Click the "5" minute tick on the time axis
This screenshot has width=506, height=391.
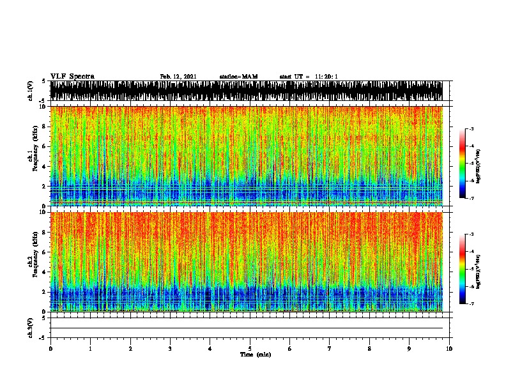pyautogui.click(x=250, y=349)
